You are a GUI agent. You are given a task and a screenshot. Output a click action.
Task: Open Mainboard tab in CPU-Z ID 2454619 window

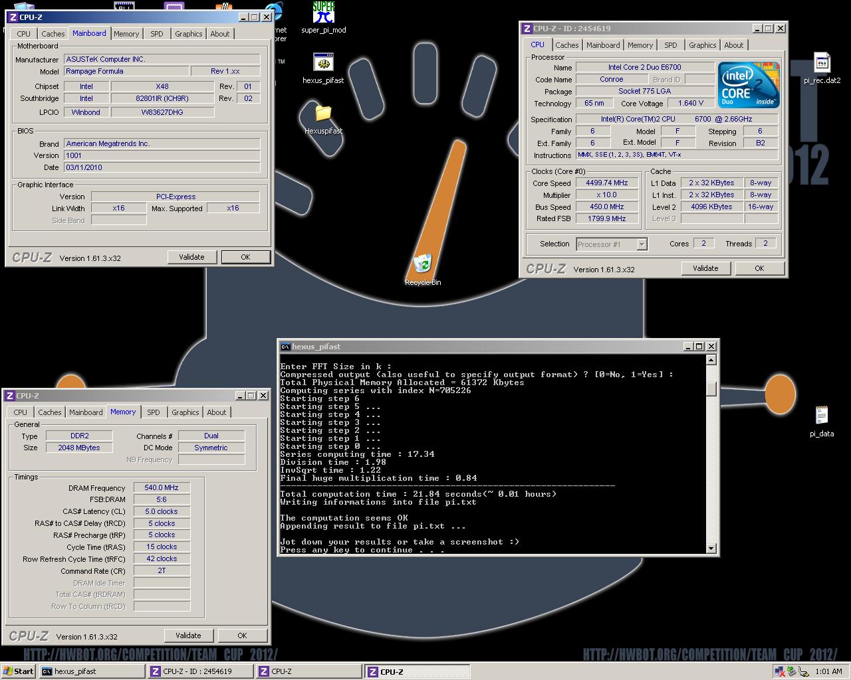[603, 45]
